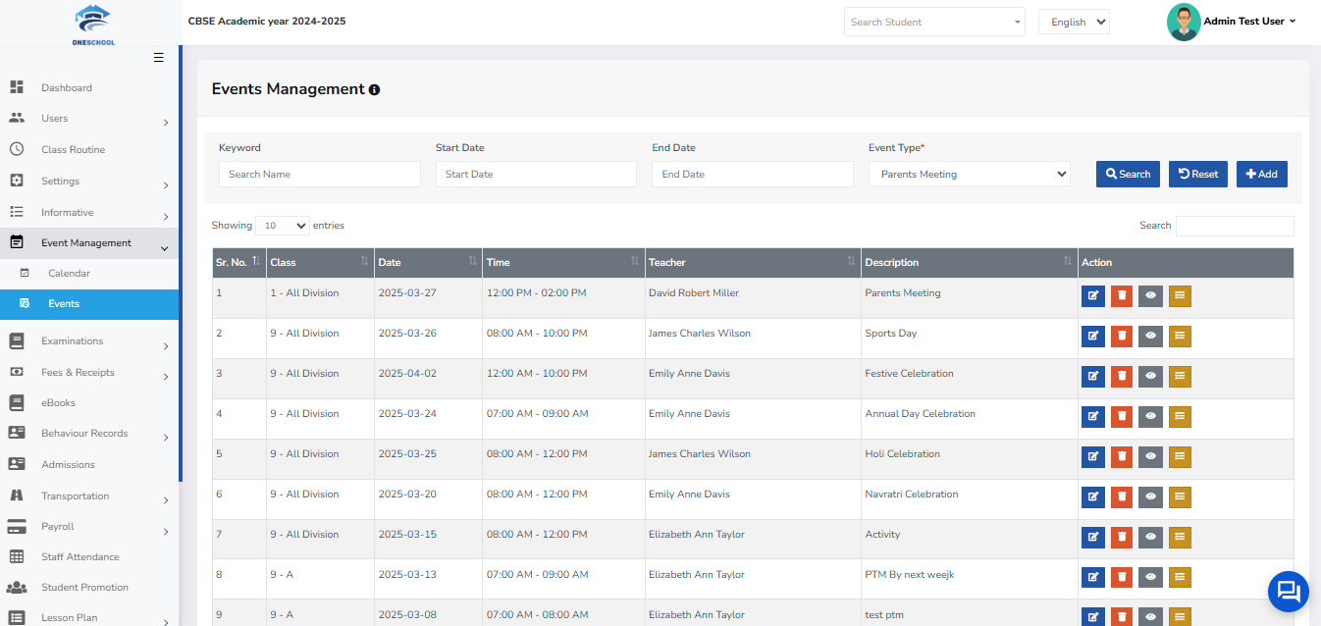
Task: Open the Dashboard sidebar icon
Action: point(17,87)
